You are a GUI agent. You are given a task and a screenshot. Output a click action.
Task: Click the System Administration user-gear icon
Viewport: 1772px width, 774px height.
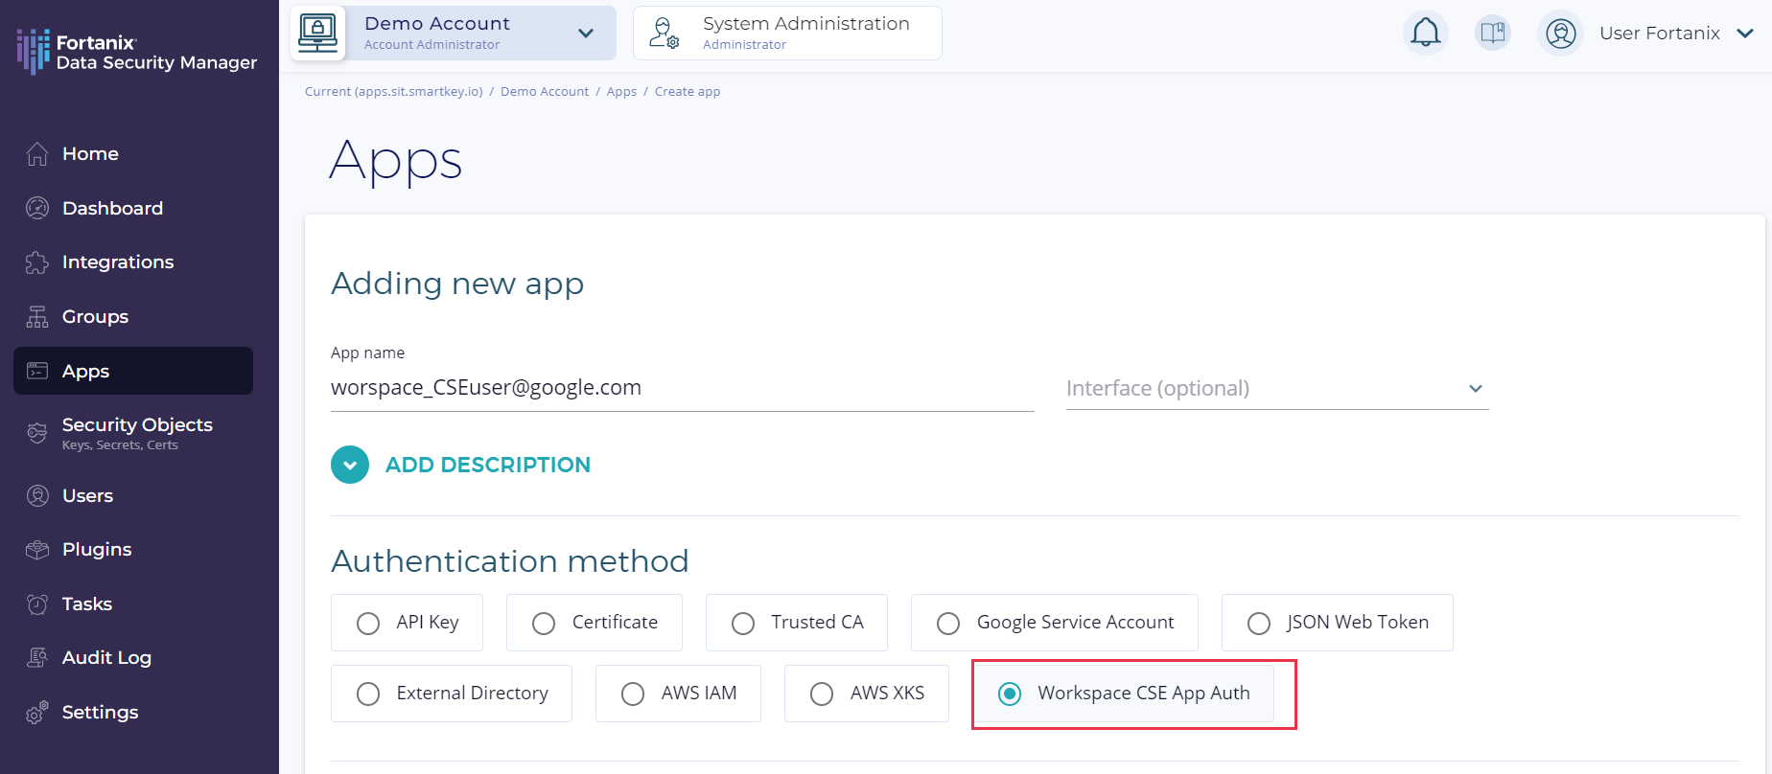[x=664, y=34]
